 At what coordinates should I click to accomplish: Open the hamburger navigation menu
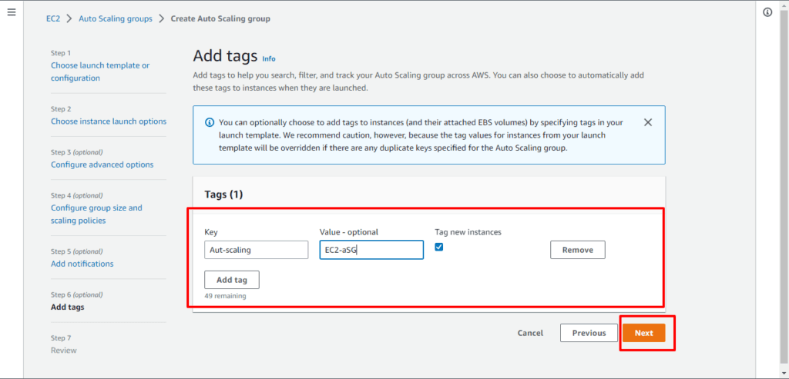coord(12,13)
